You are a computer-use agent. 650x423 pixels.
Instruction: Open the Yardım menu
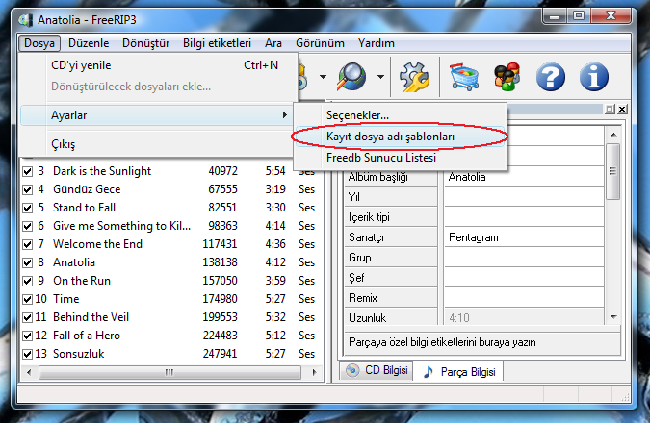(376, 43)
